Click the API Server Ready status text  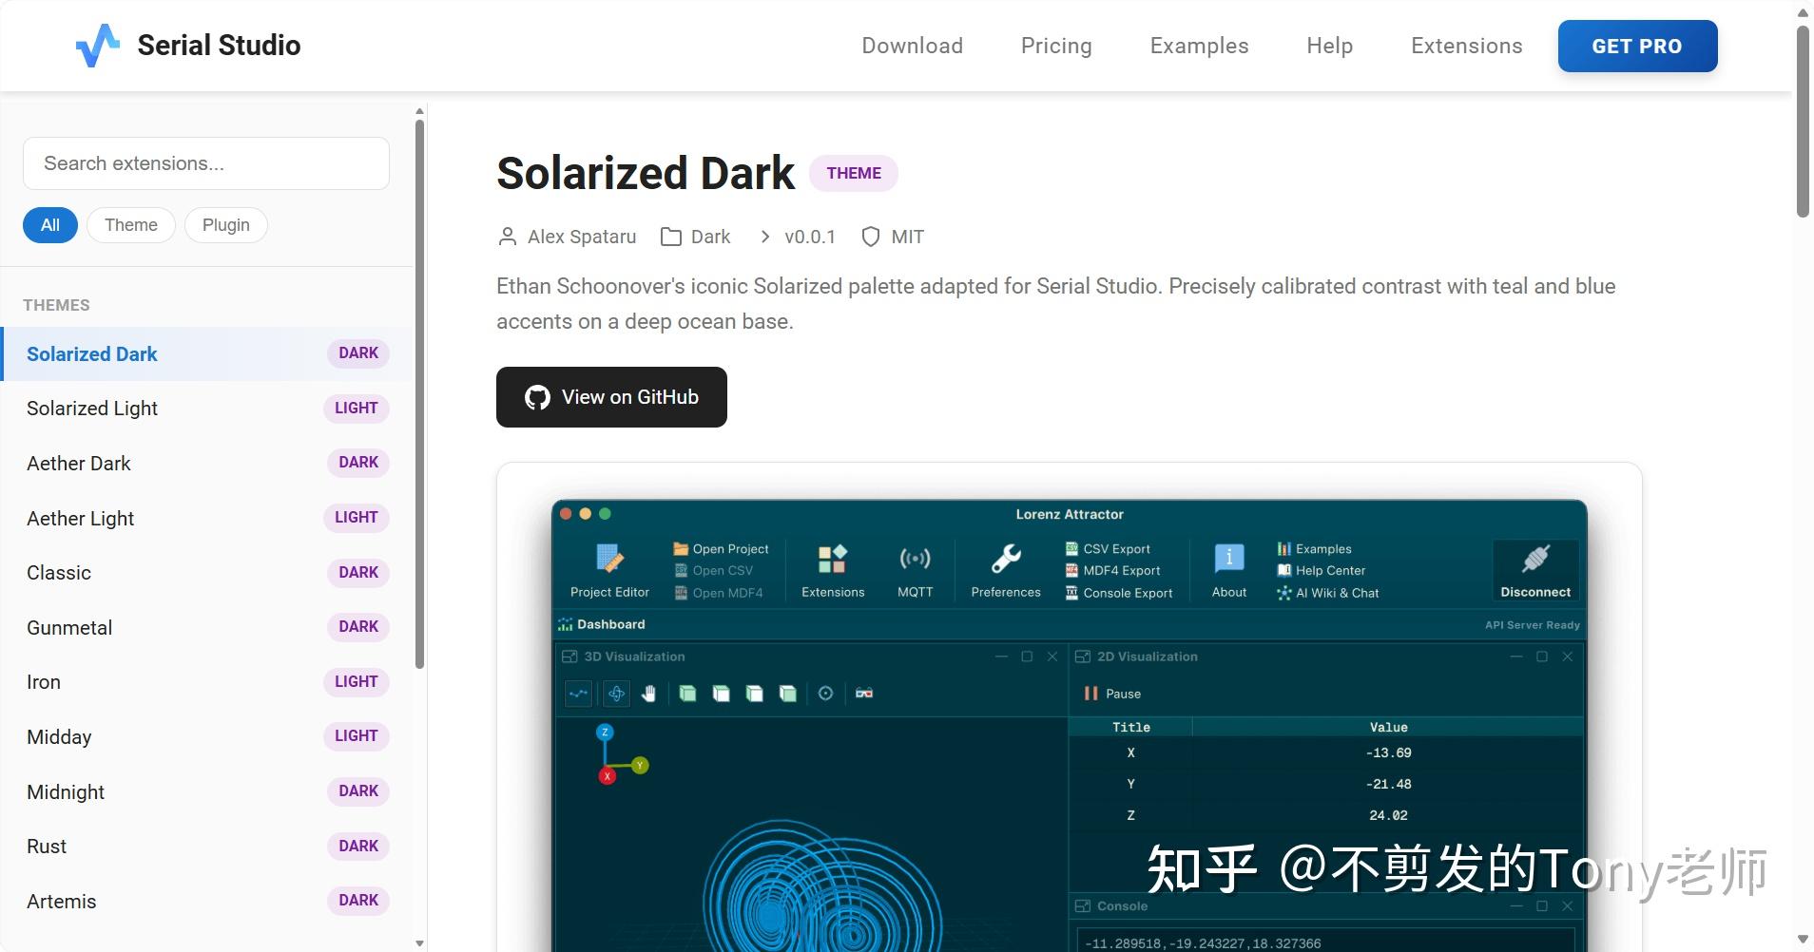[x=1533, y=625]
